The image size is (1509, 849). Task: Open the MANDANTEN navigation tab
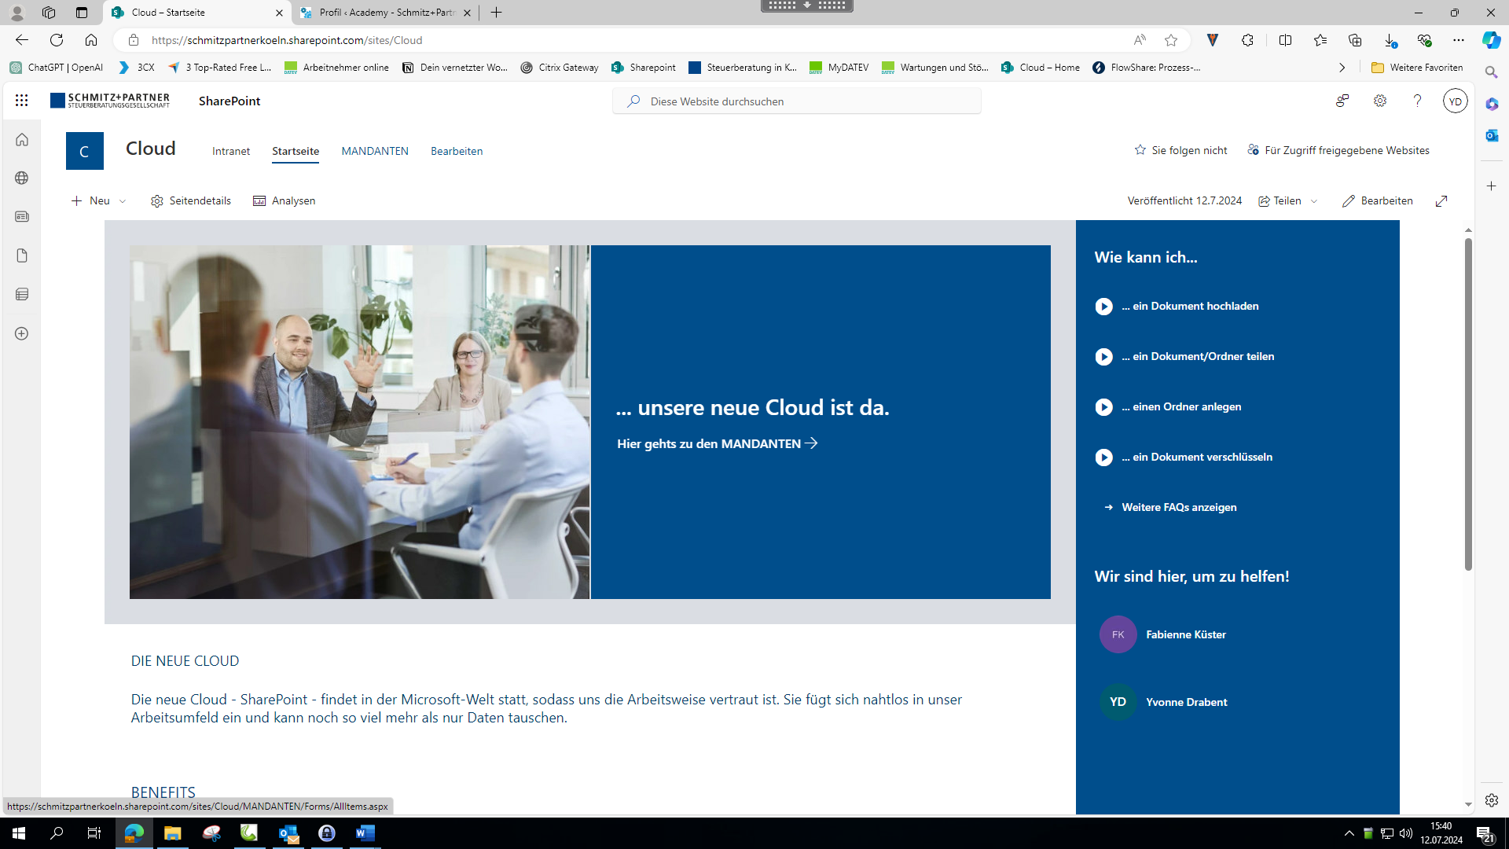point(375,151)
